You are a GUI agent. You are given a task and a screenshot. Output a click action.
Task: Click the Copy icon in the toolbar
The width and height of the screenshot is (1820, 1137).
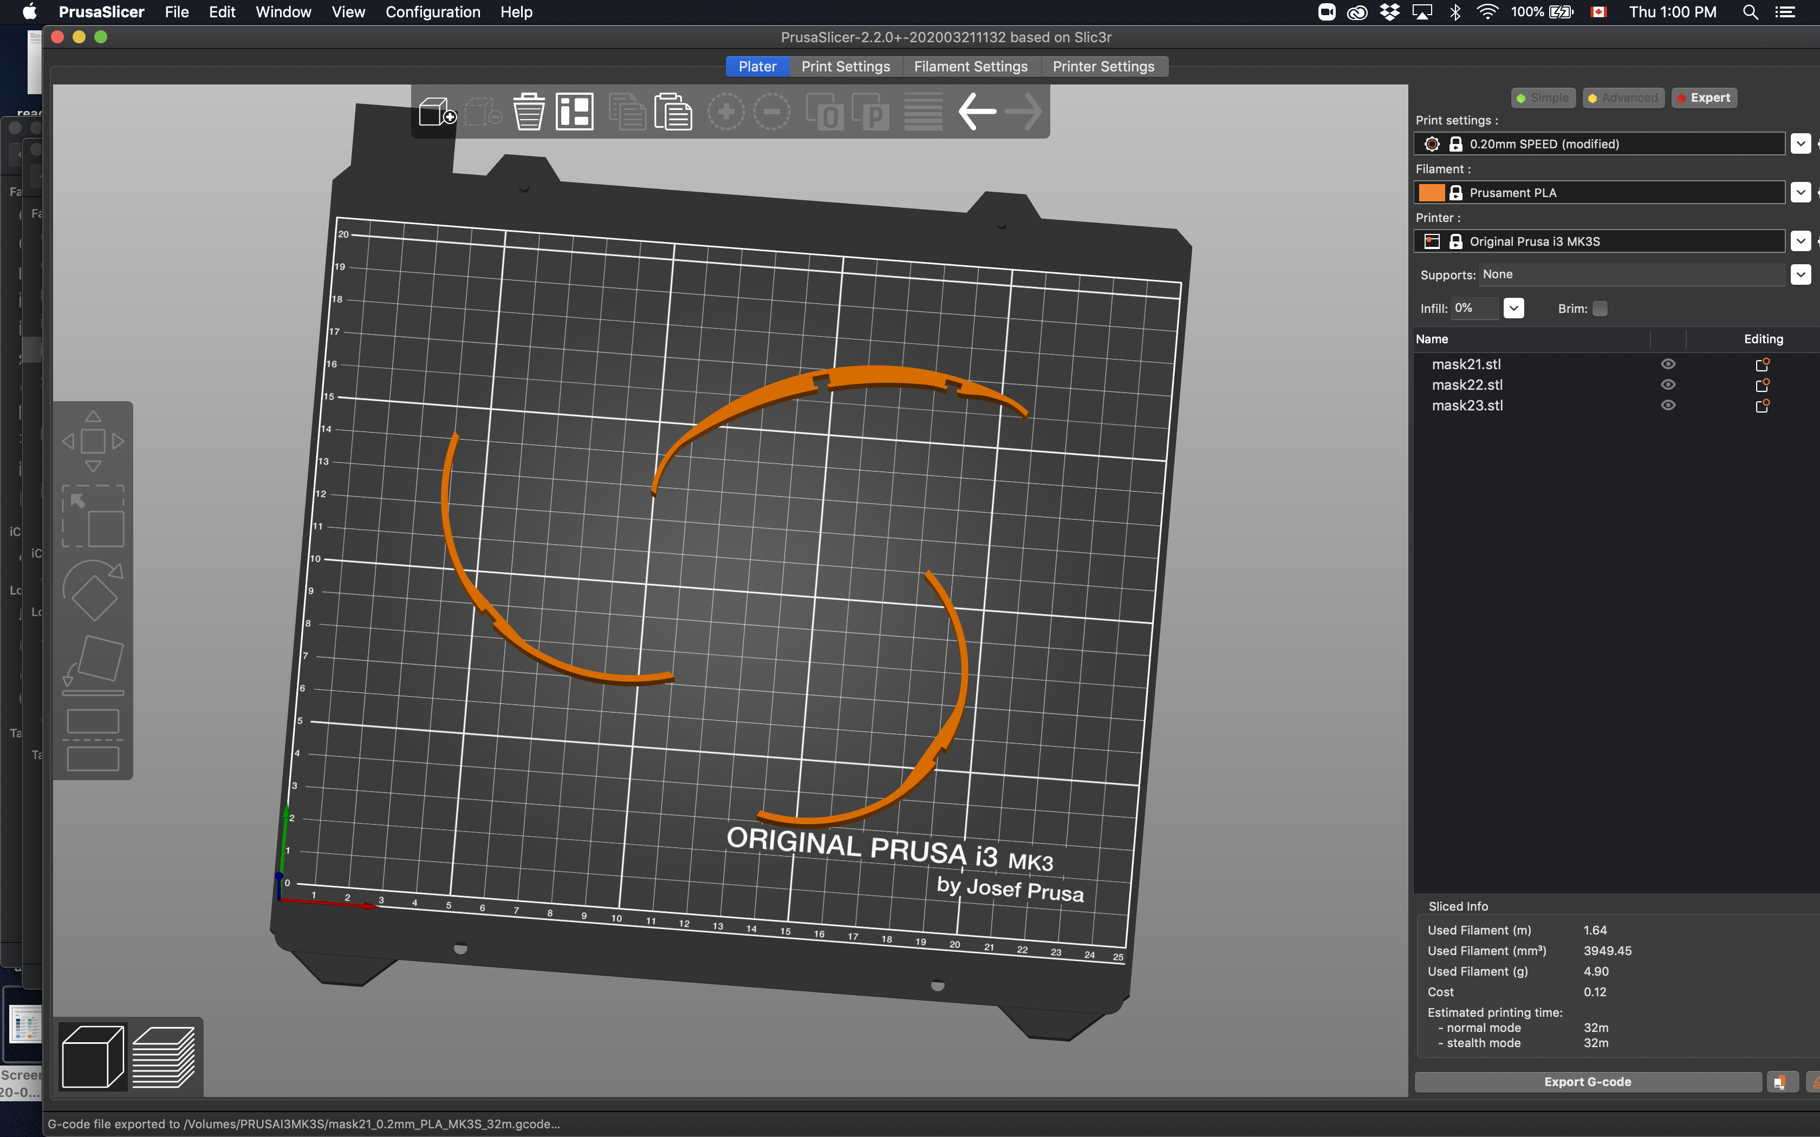(x=627, y=112)
